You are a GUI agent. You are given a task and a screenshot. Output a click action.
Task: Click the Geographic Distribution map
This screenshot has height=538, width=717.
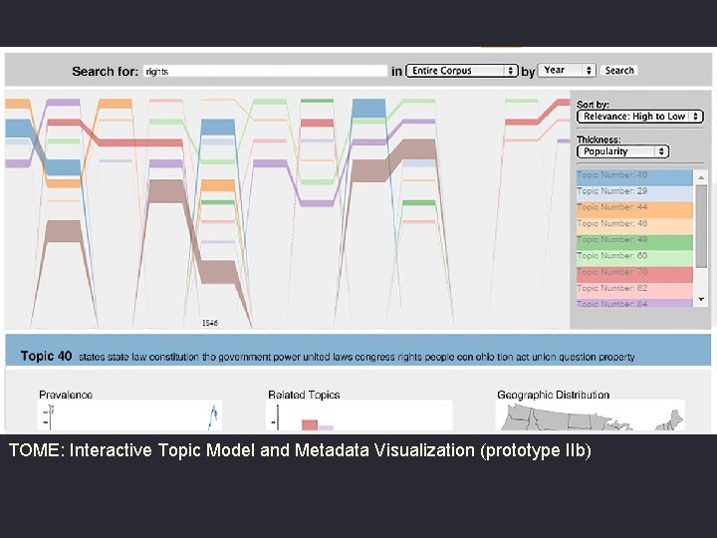pos(591,414)
